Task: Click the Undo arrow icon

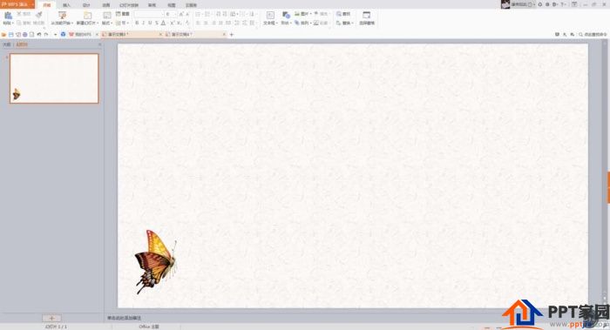Action: [39, 35]
